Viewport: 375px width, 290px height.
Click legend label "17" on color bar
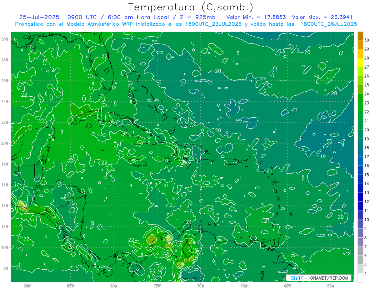[x=367, y=157]
